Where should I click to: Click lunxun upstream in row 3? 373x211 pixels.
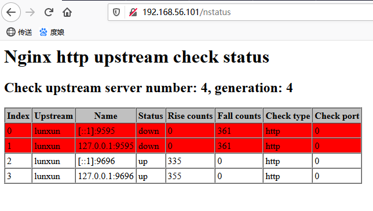coord(53,176)
